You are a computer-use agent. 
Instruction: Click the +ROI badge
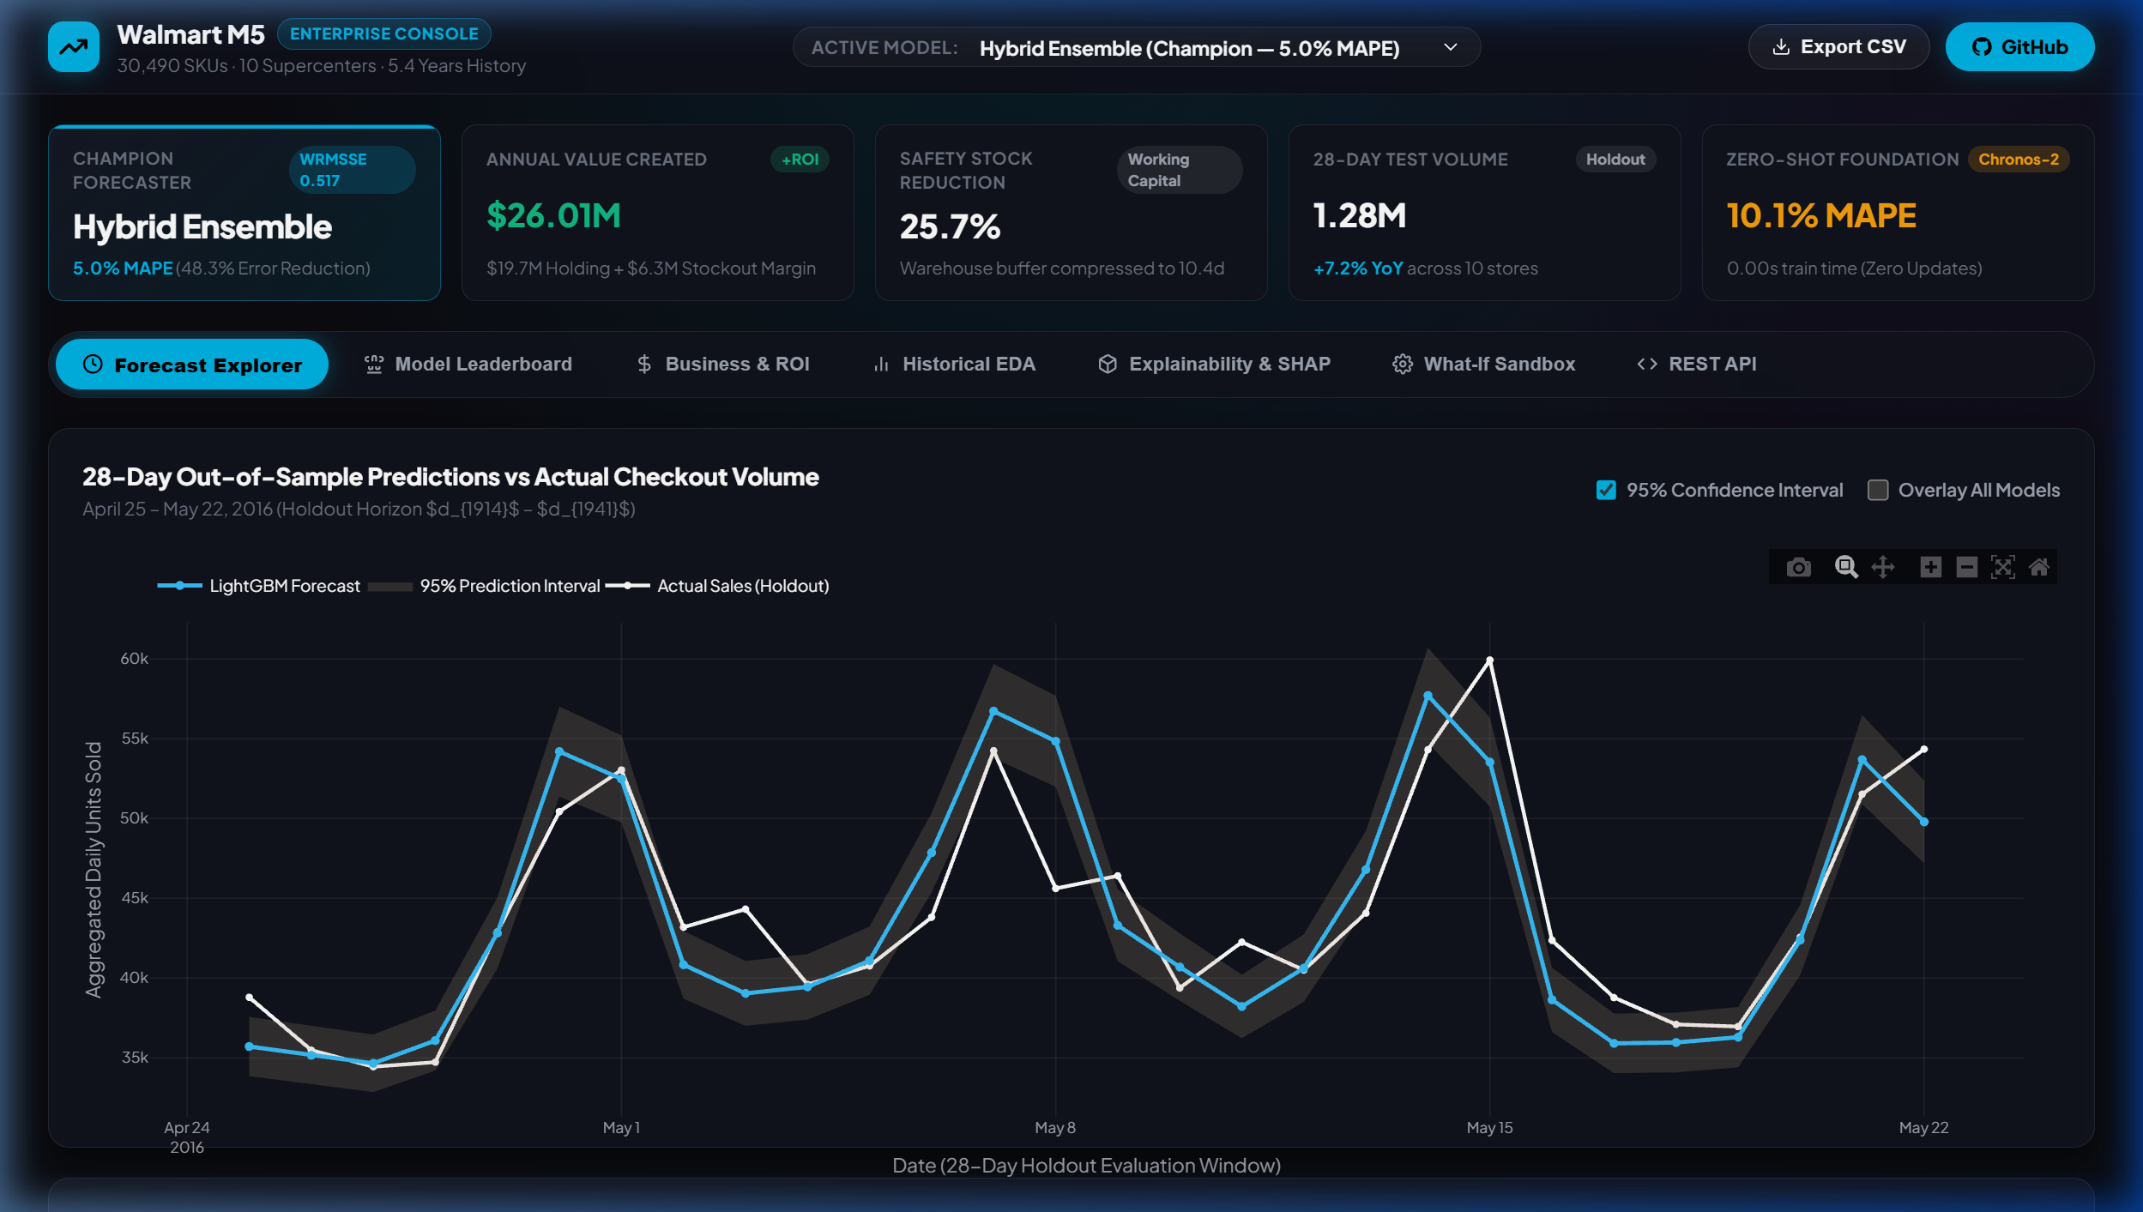click(x=800, y=160)
